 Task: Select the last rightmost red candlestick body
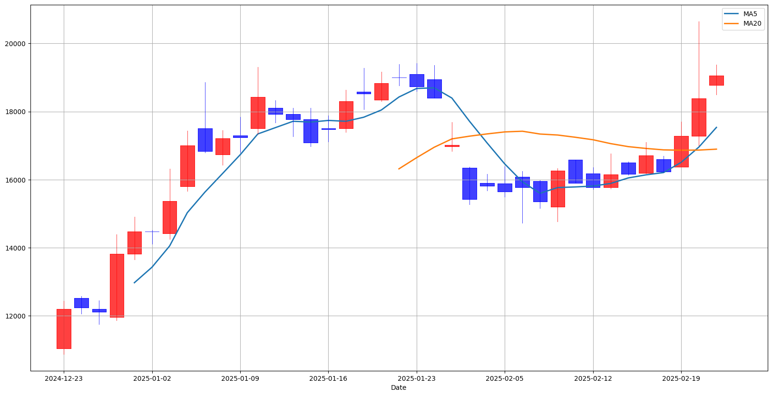pos(716,80)
